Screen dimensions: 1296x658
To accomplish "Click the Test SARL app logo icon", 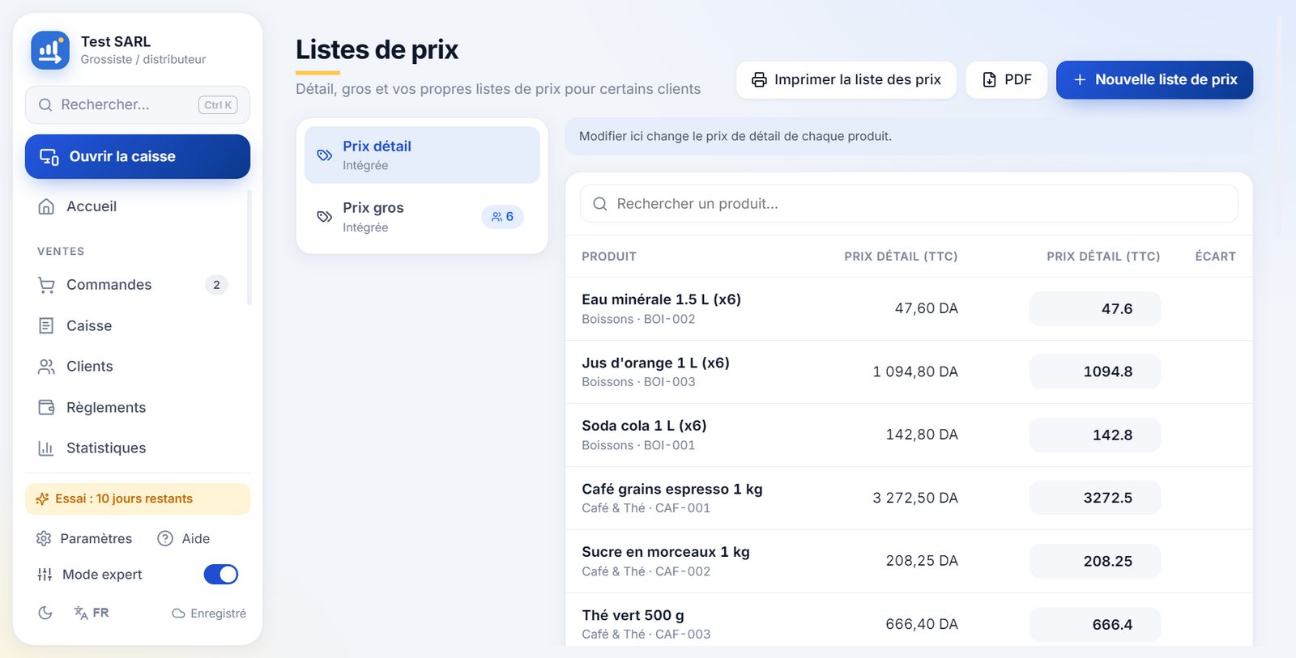I will (50, 50).
